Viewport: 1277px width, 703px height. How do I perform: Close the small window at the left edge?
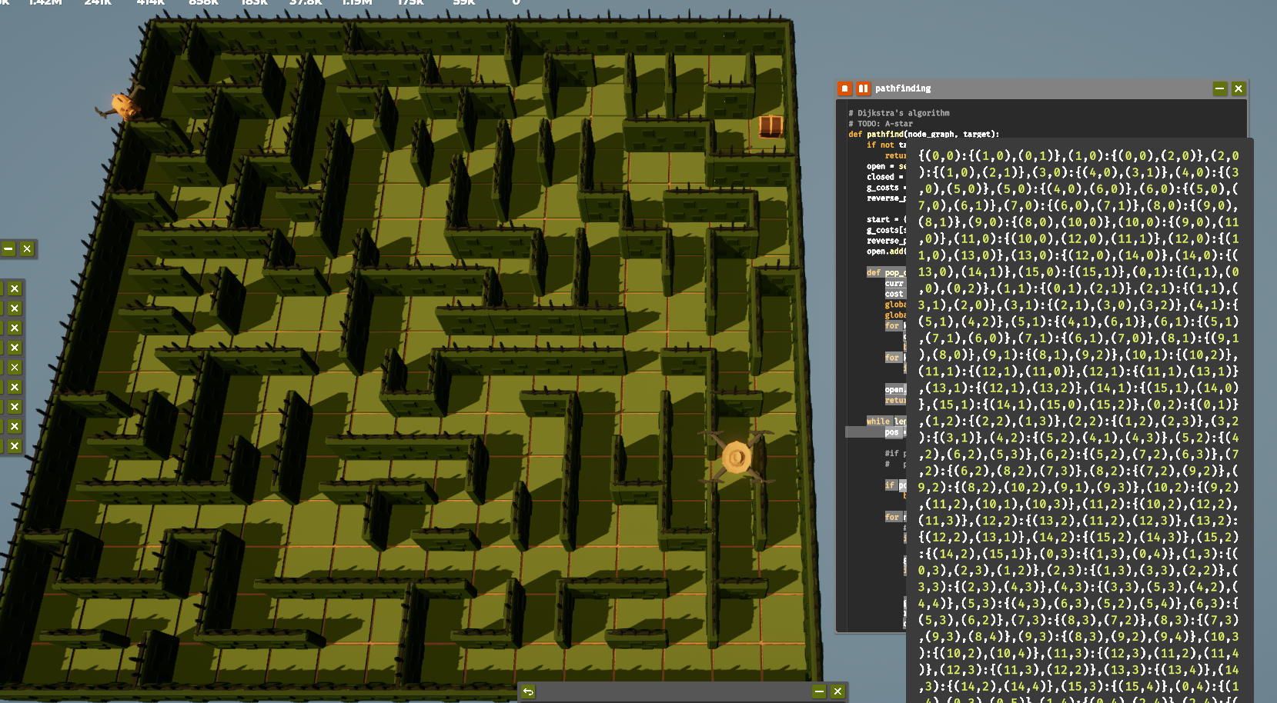click(x=27, y=248)
